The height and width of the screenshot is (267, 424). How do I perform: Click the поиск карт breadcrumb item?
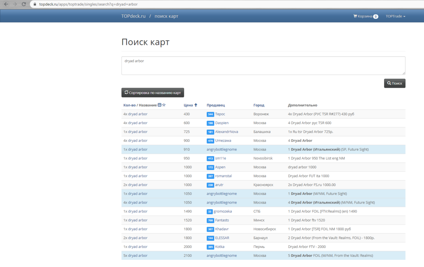coord(166,16)
